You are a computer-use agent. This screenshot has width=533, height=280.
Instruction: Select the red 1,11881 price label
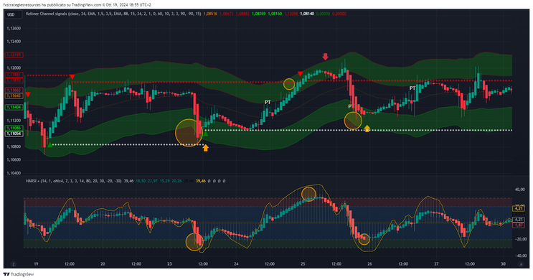coord(14,75)
